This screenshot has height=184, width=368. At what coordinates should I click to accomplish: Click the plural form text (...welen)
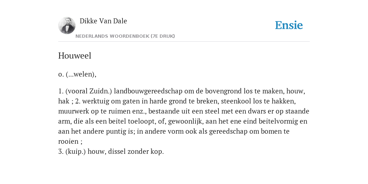(81, 74)
